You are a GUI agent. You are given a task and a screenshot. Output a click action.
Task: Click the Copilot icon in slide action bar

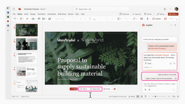(x=115, y=89)
